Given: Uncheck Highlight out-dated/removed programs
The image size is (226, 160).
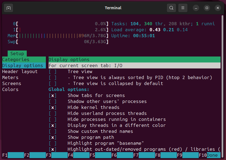Looking at the screenshot, I should click(53, 149).
